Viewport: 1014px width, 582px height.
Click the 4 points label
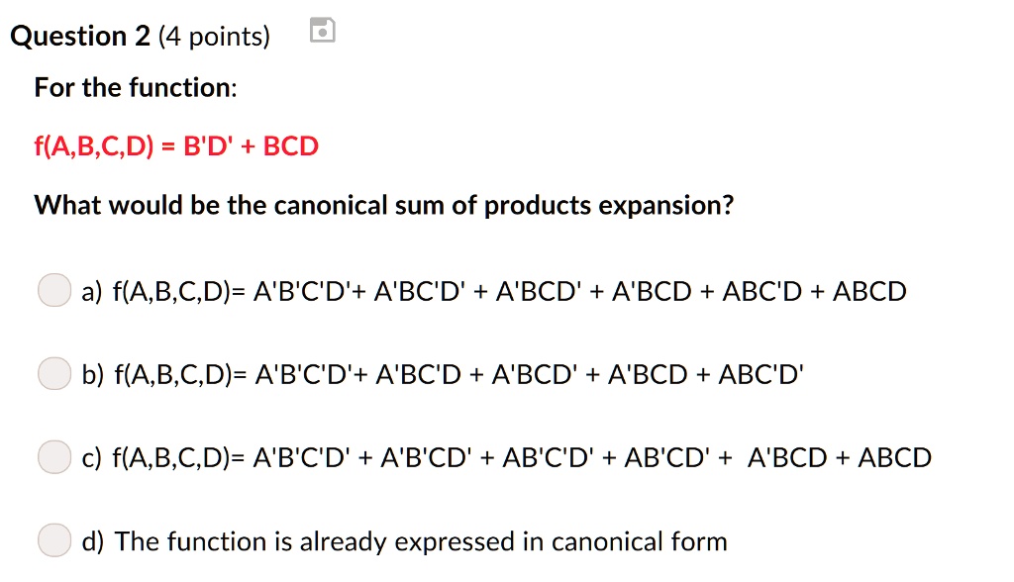tap(213, 36)
